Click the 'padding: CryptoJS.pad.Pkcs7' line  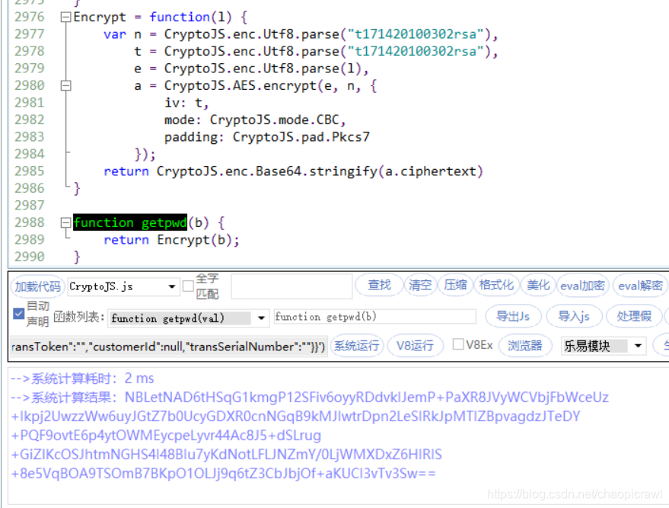coord(267,137)
